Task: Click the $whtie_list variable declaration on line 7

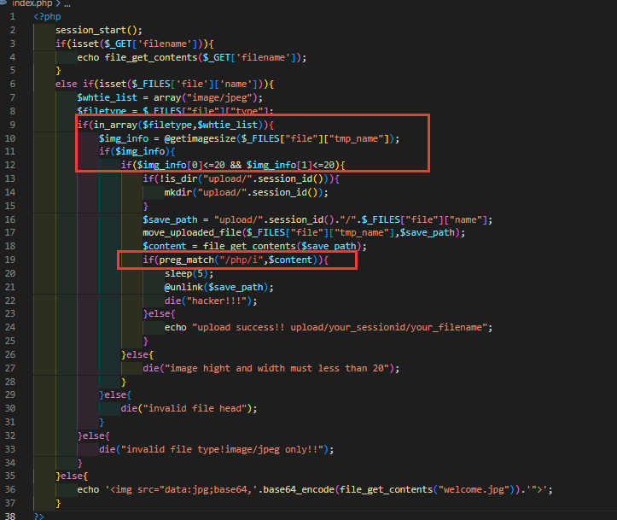Action: coord(103,97)
